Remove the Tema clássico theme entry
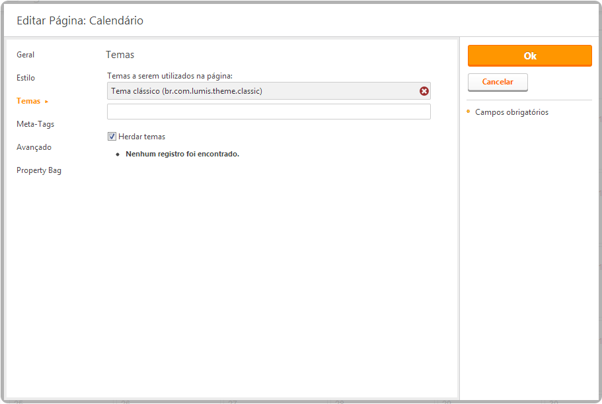The image size is (602, 404). (424, 91)
